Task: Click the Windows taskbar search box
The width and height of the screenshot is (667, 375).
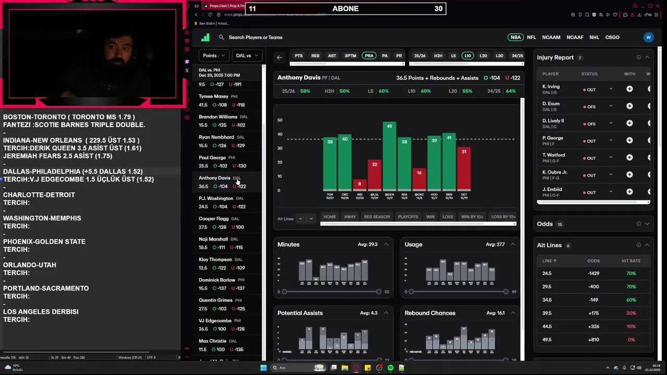Action: [299, 368]
